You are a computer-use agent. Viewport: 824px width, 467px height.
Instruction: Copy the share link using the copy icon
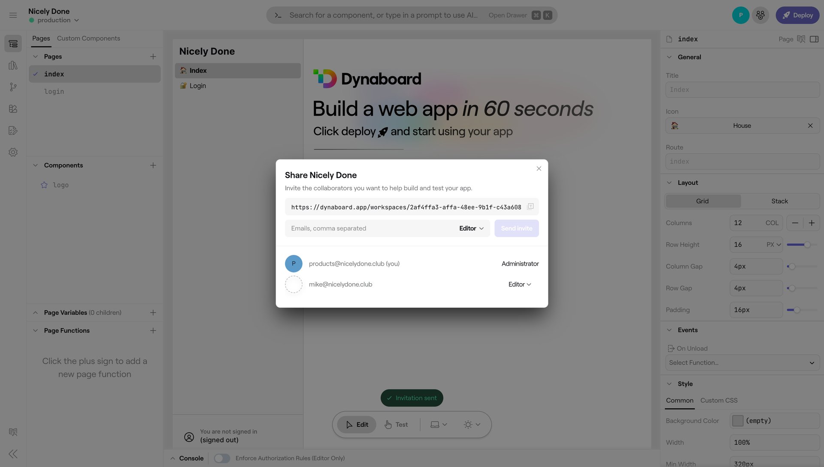530,207
